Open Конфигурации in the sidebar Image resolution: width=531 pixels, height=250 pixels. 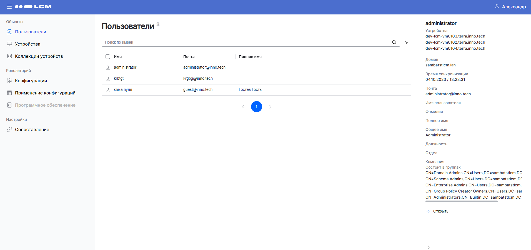[x=31, y=81]
